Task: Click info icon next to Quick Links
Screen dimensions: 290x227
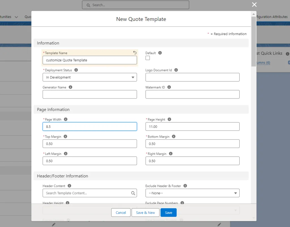Action: pyautogui.click(x=287, y=54)
